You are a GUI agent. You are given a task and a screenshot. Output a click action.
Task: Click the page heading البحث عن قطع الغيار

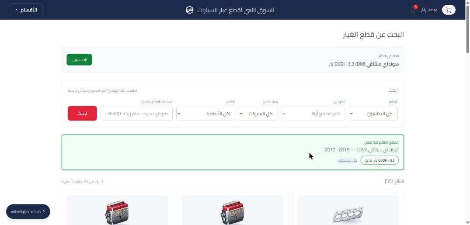click(373, 35)
